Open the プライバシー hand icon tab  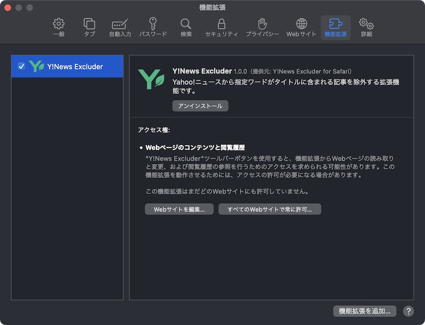[x=262, y=27]
